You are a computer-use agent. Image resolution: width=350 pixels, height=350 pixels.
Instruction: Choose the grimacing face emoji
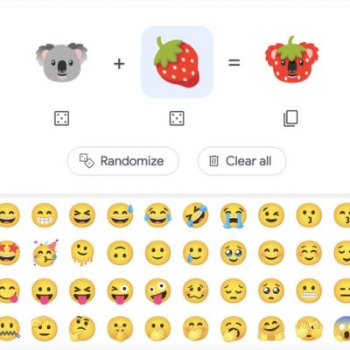[x=309, y=290]
